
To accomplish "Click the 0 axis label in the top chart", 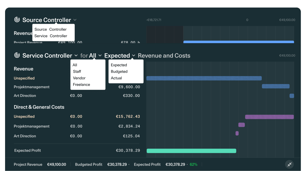I will point(247,20).
